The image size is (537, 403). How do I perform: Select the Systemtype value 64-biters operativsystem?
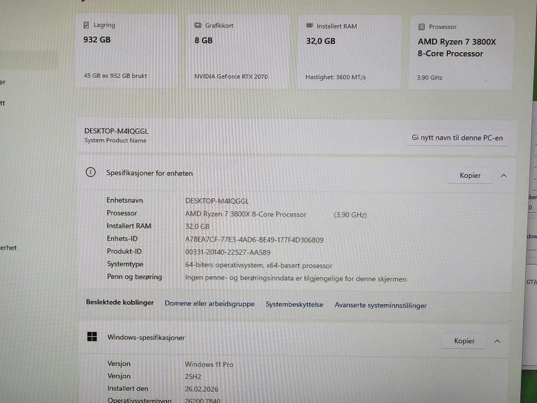258,265
